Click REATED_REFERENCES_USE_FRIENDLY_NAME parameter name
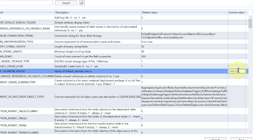This screenshot has width=254, height=140. point(25,28)
